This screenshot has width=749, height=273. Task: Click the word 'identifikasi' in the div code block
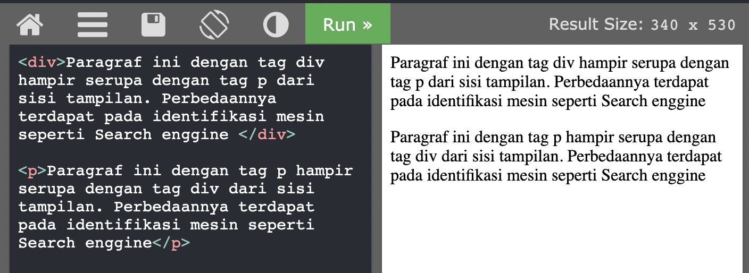pos(215,117)
